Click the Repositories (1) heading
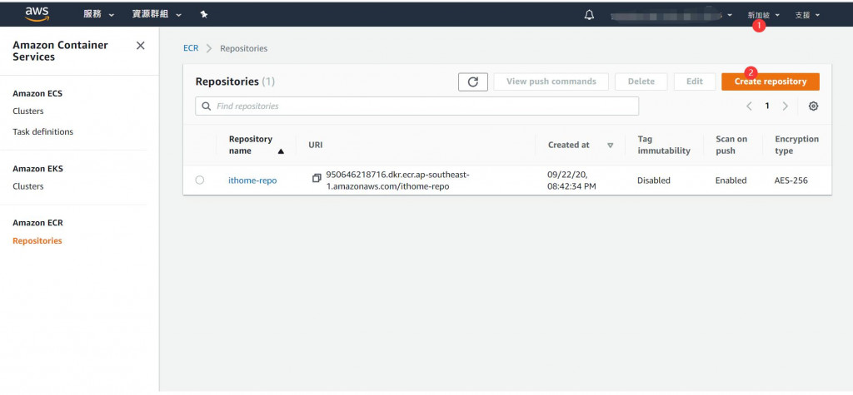This screenshot has width=853, height=395. pos(235,81)
